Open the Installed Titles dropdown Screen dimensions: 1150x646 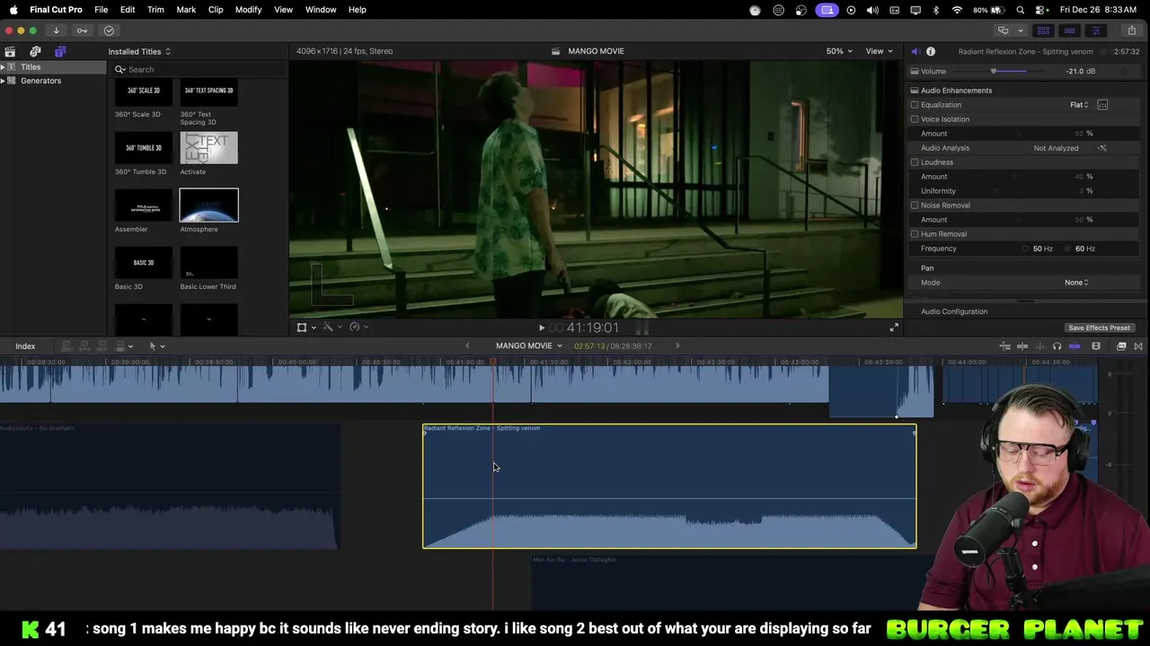point(139,52)
